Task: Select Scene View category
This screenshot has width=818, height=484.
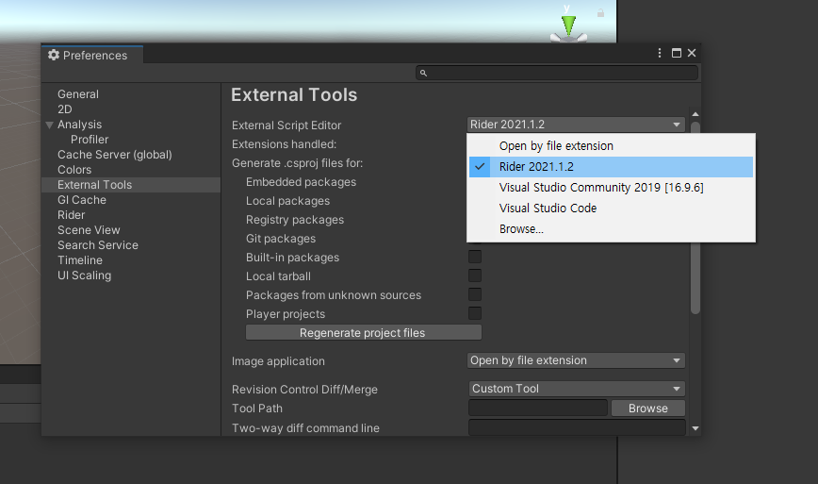Action: pyautogui.click(x=89, y=230)
